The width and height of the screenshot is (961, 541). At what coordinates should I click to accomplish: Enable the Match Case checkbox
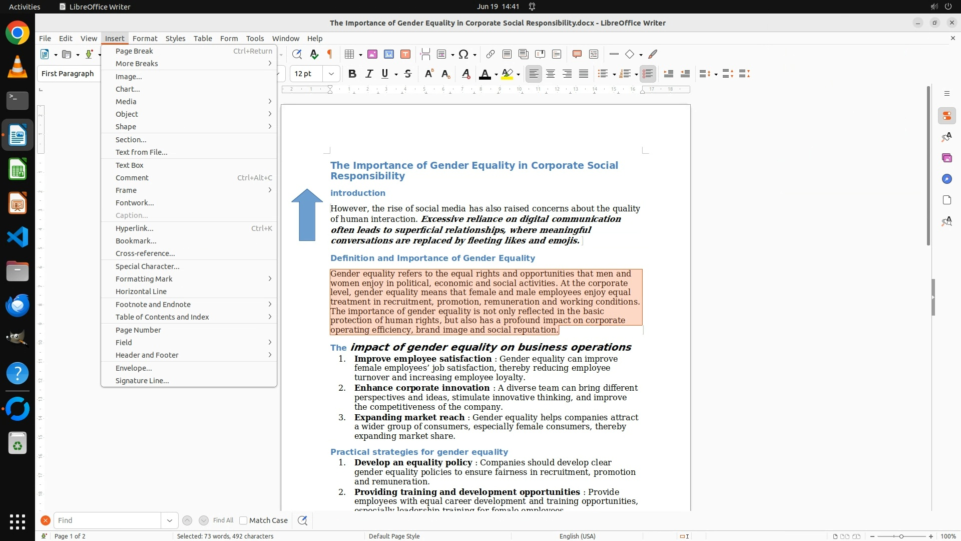point(243,520)
